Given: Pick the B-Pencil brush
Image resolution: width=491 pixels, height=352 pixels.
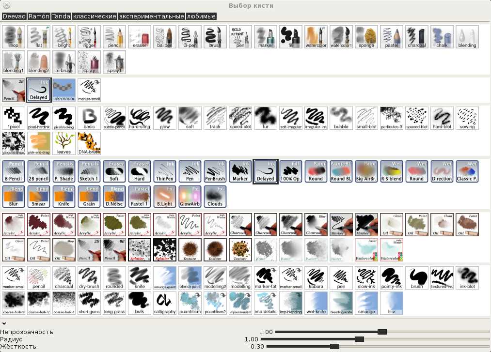Looking at the screenshot, I should 14,171.
